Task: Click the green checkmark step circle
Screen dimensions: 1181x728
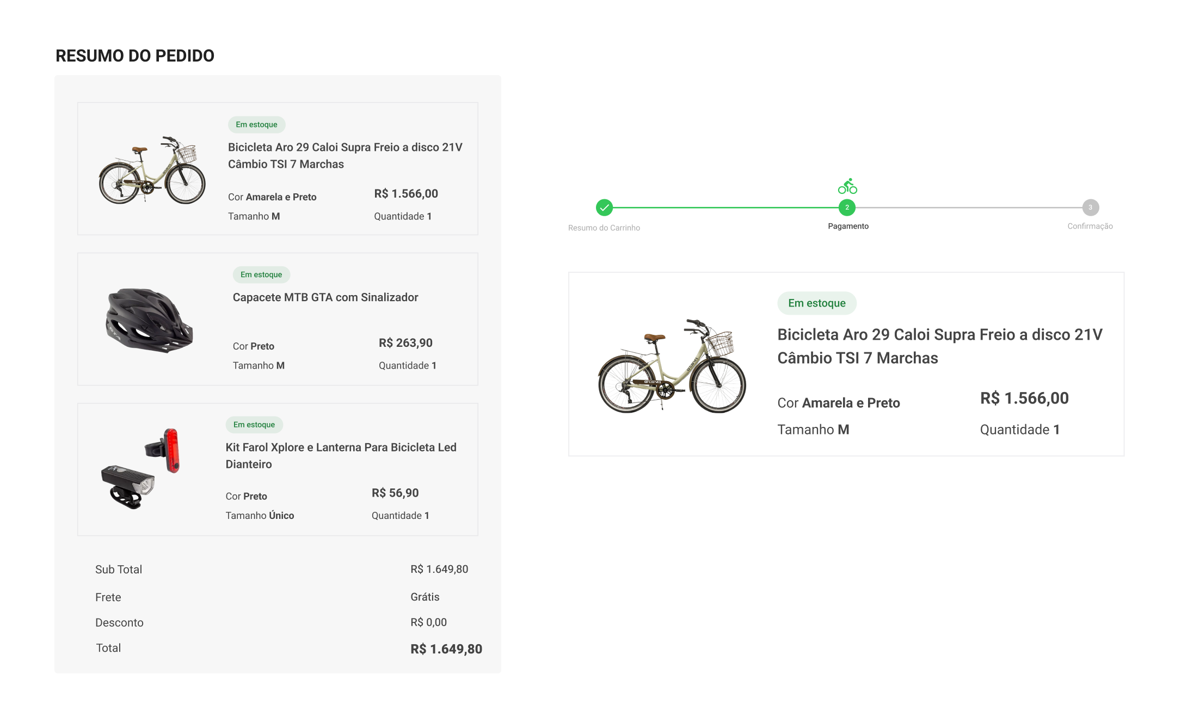Action: click(604, 207)
